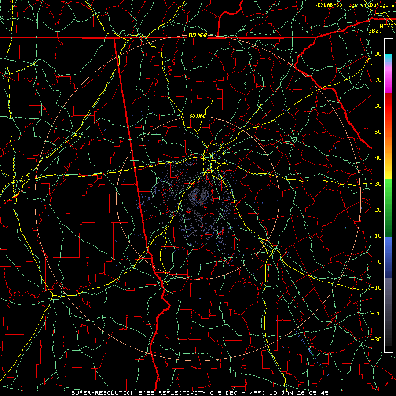
Task: Click the 05:45 timestamp in caption
Action: [319, 393]
